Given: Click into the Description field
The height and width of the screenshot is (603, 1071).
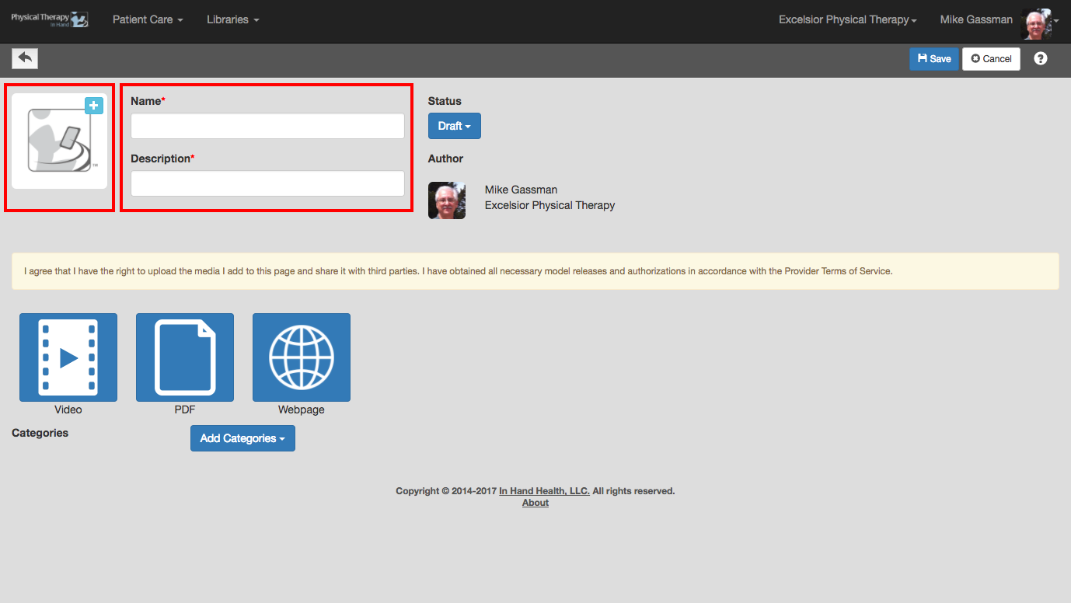Looking at the screenshot, I should (x=267, y=183).
